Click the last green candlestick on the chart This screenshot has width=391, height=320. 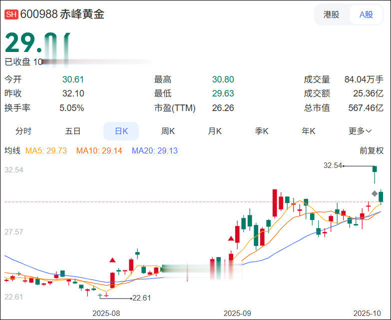[381, 196]
